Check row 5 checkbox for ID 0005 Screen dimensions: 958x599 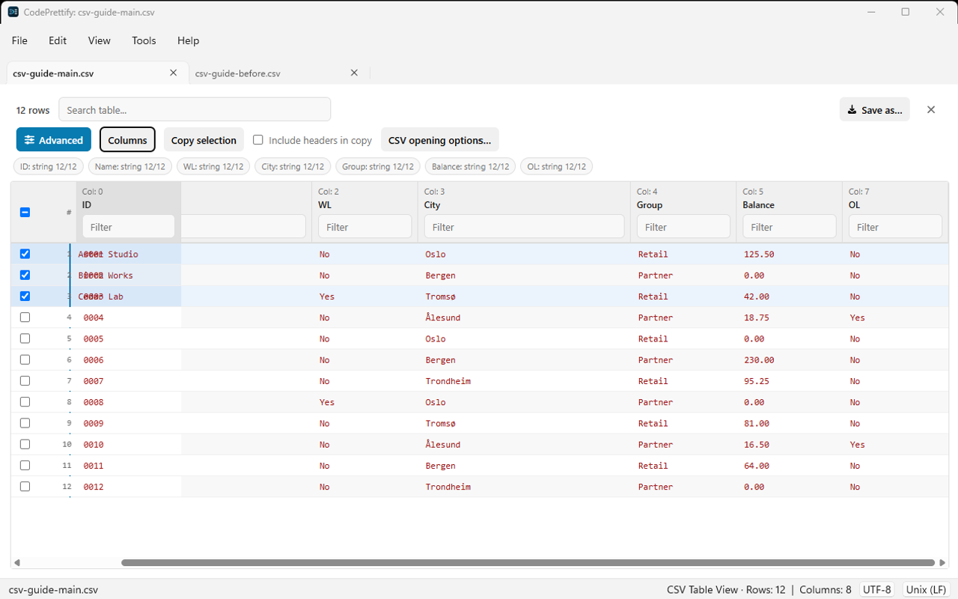pos(25,338)
